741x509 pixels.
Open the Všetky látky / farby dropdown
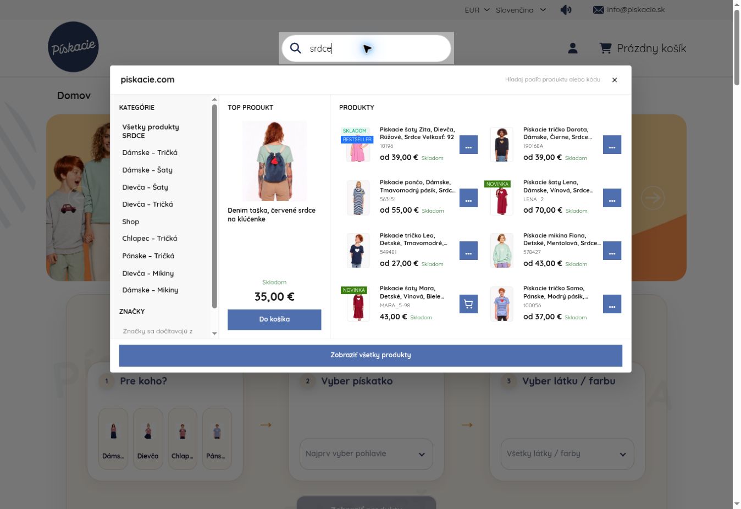[x=567, y=454]
